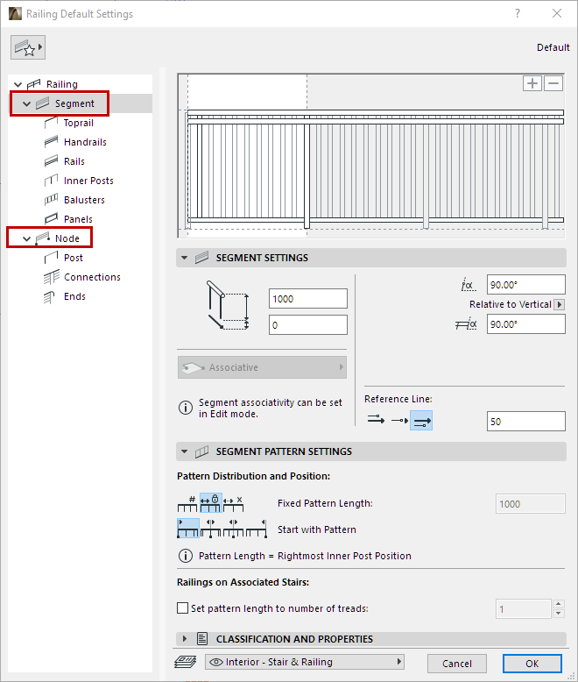This screenshot has width=578, height=682.
Task: Decrease the number of treads stepper
Action: click(x=559, y=614)
